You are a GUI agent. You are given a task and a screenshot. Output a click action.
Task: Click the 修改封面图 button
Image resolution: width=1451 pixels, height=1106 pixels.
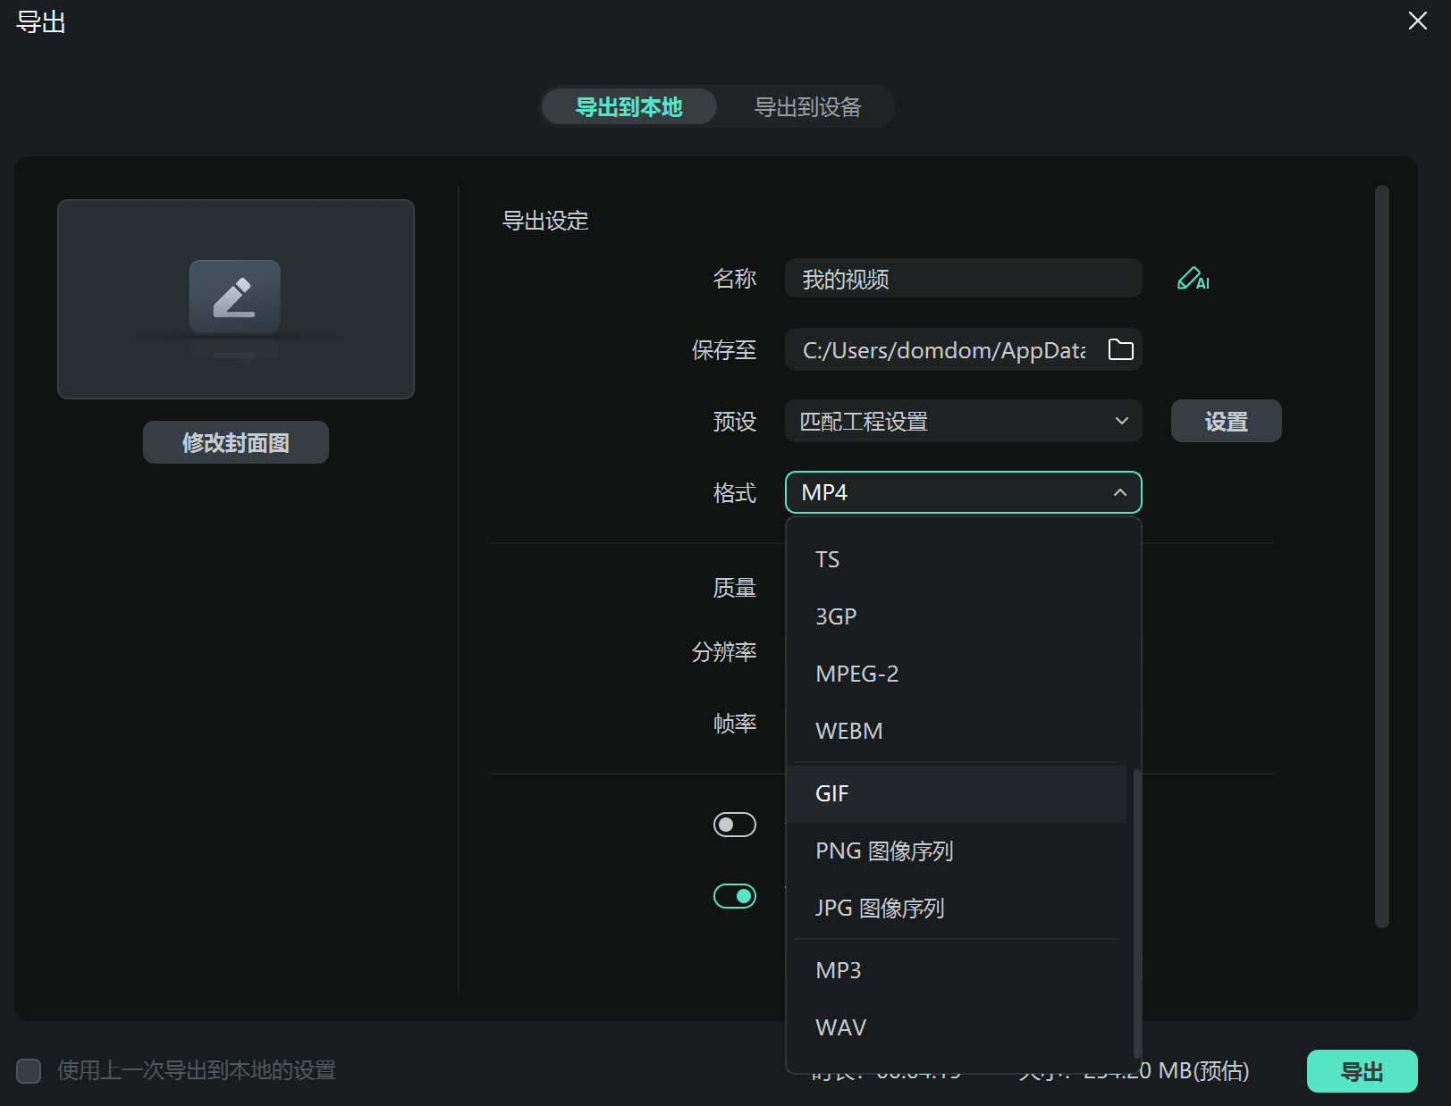[235, 441]
